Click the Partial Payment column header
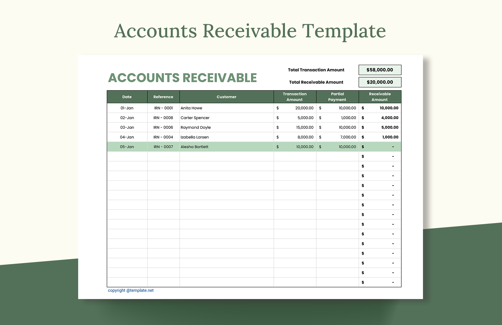The height and width of the screenshot is (325, 502). click(337, 97)
